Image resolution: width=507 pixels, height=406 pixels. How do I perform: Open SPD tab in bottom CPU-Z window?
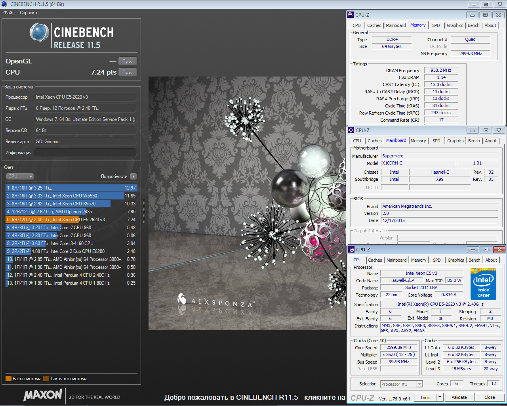(x=437, y=260)
